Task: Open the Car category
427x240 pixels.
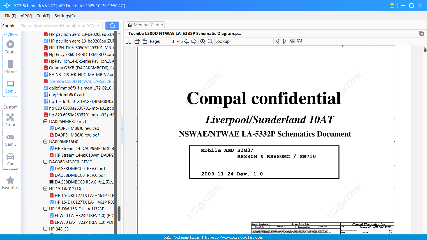Action: (10, 159)
